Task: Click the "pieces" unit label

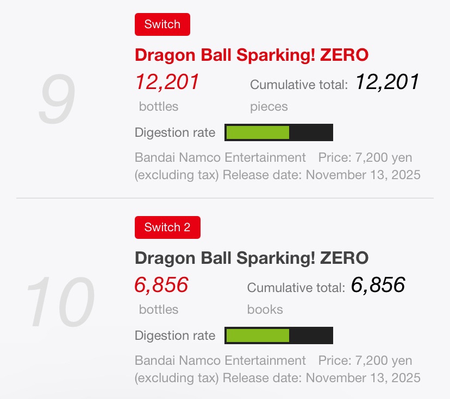Action: pyautogui.click(x=269, y=106)
